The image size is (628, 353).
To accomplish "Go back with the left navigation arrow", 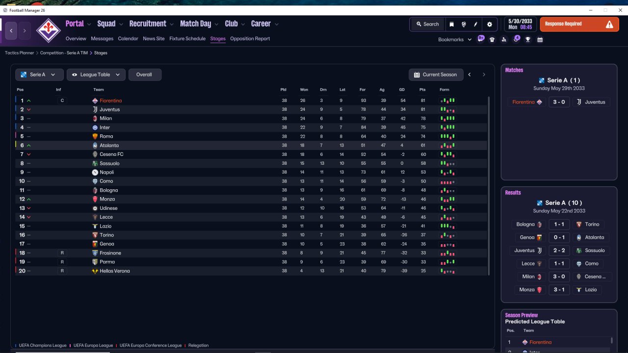I will coord(11,31).
